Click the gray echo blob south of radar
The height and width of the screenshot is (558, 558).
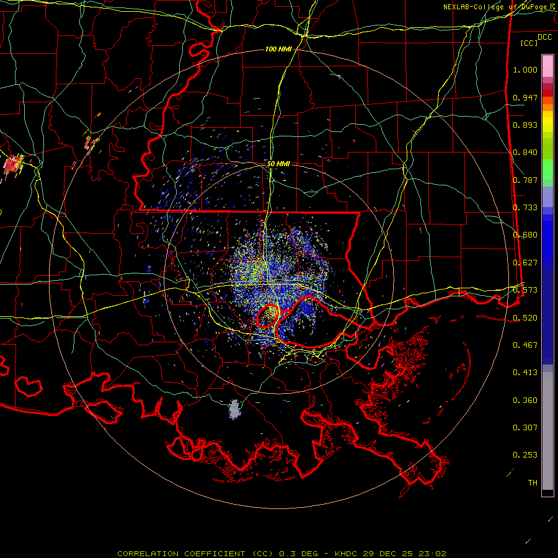(x=234, y=409)
